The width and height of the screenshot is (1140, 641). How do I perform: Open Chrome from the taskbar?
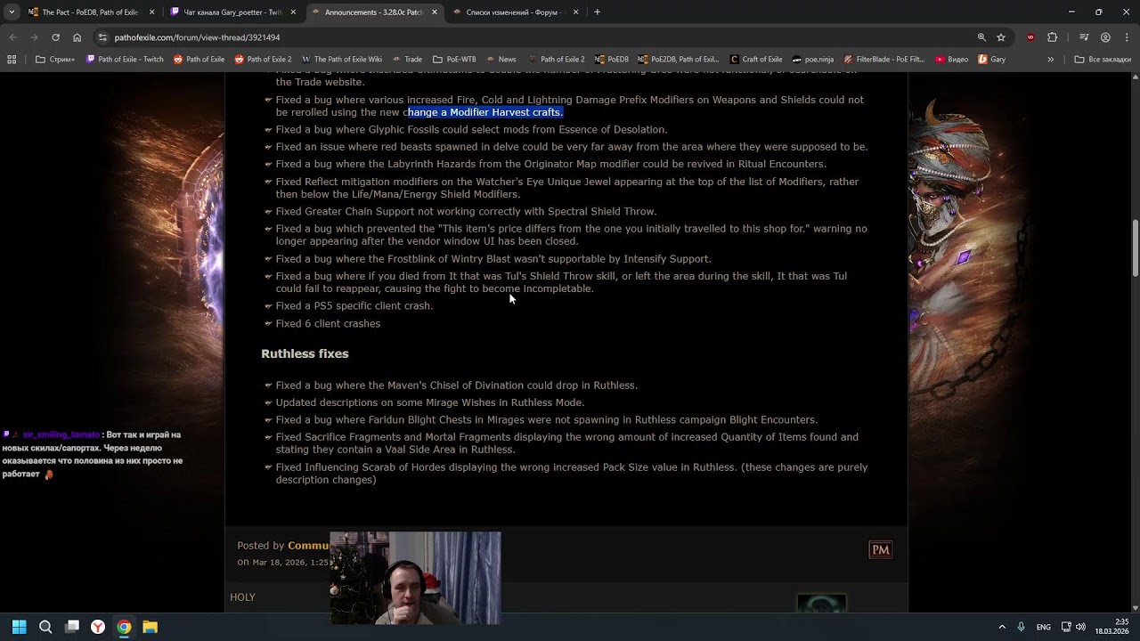pos(124,627)
